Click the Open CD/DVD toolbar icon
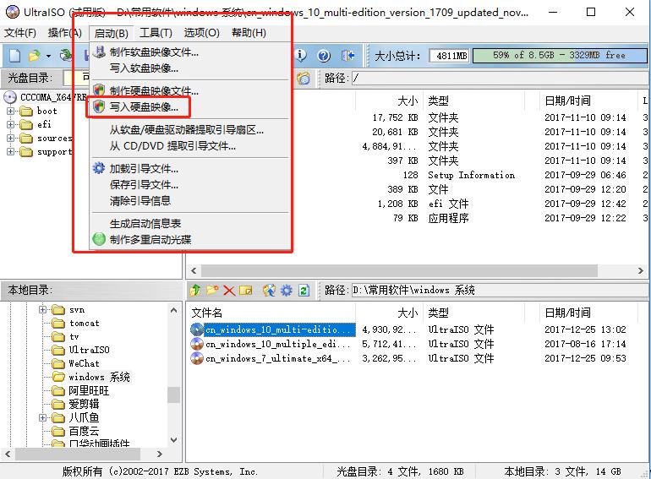Viewport: 651px width, 479px height. pos(65,55)
